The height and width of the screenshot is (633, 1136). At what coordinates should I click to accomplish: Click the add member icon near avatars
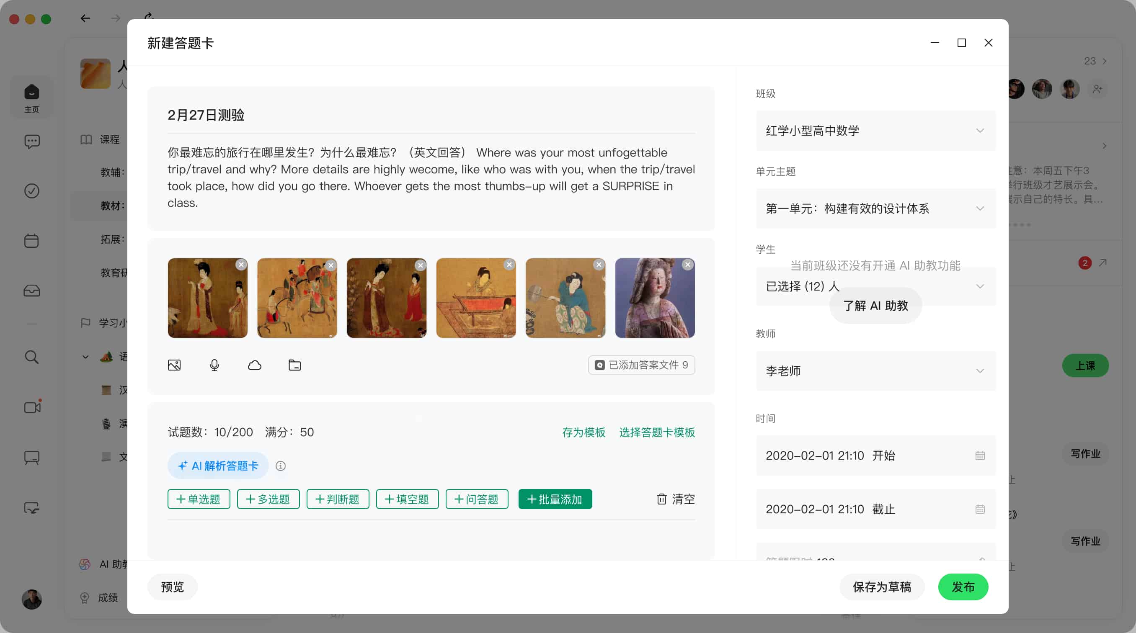pyautogui.click(x=1097, y=89)
